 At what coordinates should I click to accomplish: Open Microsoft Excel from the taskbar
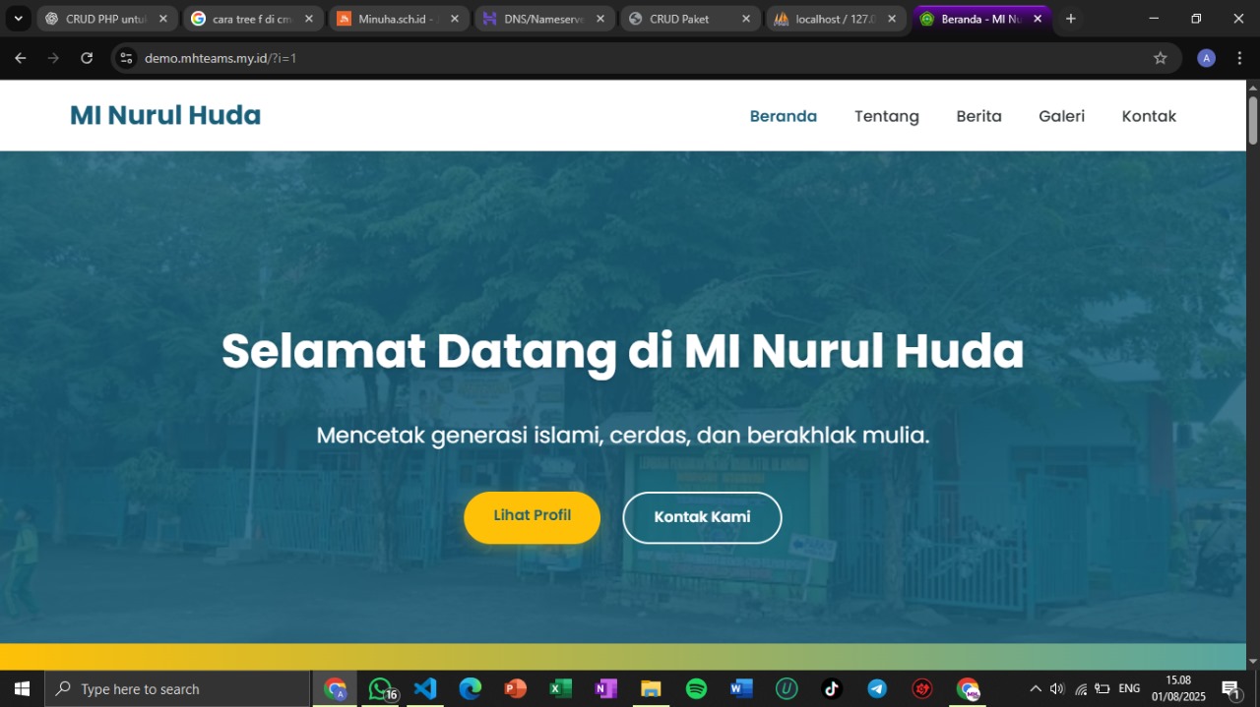click(559, 688)
